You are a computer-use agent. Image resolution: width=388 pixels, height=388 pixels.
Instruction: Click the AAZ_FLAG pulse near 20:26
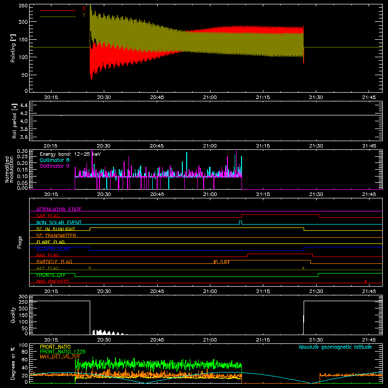point(90,268)
